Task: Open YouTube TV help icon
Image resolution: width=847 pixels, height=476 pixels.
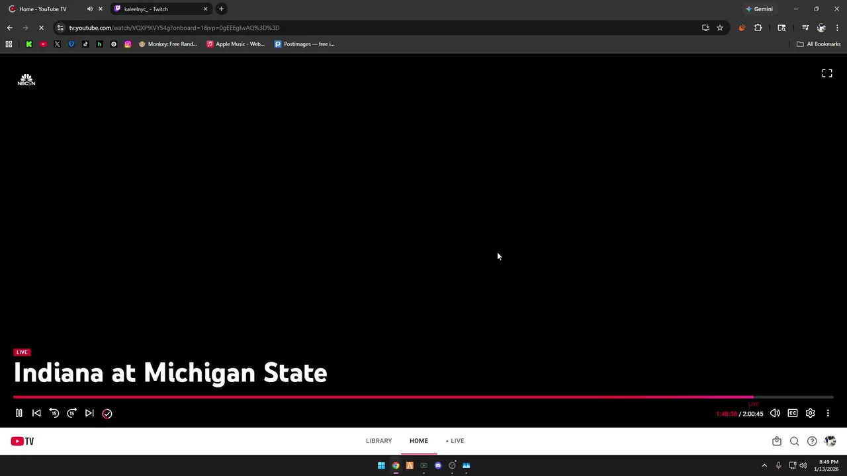Action: pos(812,441)
